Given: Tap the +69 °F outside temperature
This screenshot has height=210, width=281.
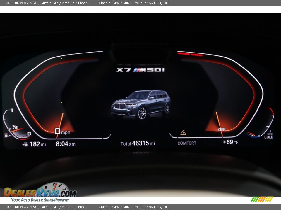Looking at the screenshot, I should 230,142.
